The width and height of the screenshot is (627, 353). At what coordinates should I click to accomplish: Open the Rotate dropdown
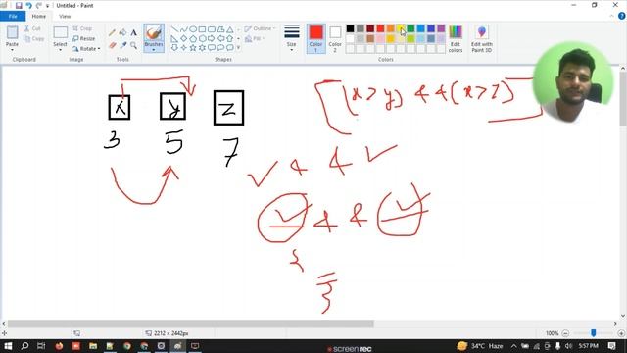[x=86, y=49]
